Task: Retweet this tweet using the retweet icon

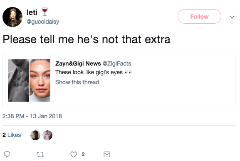Action: click(x=41, y=154)
